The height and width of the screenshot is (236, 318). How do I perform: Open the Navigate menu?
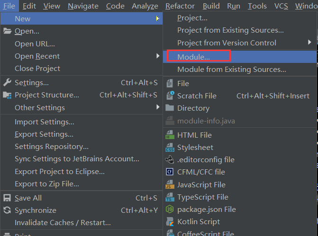pos(83,6)
